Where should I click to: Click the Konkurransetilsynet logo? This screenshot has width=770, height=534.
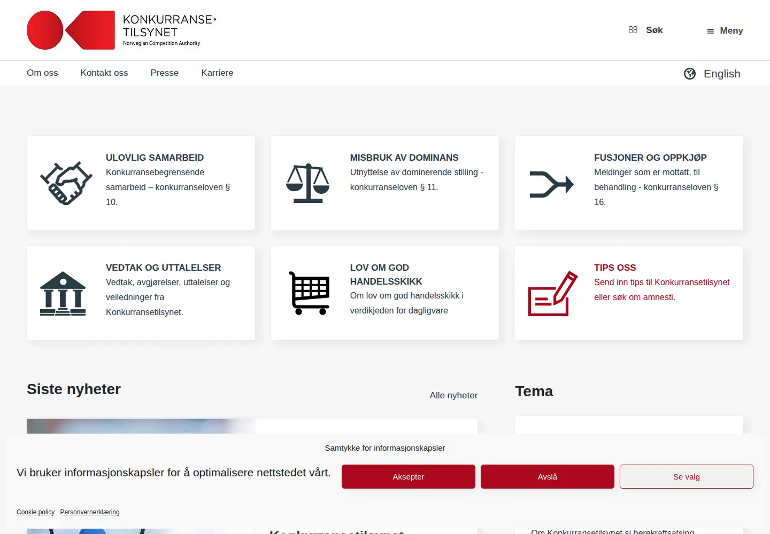(x=121, y=30)
